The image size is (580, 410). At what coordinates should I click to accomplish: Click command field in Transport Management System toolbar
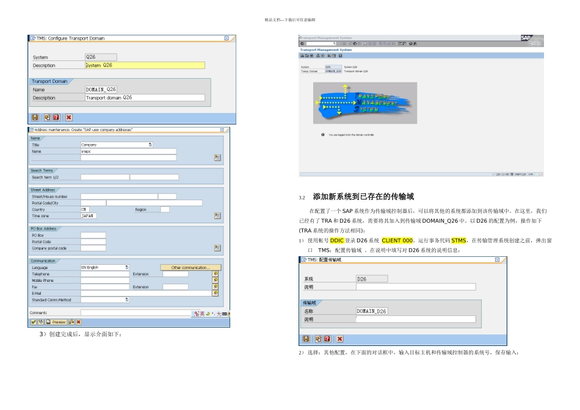pos(321,44)
